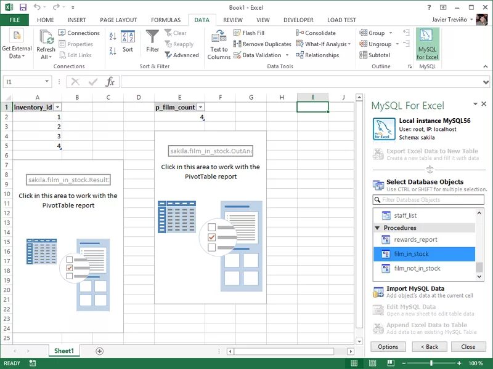Click the Close button in MySQL pane

point(468,347)
